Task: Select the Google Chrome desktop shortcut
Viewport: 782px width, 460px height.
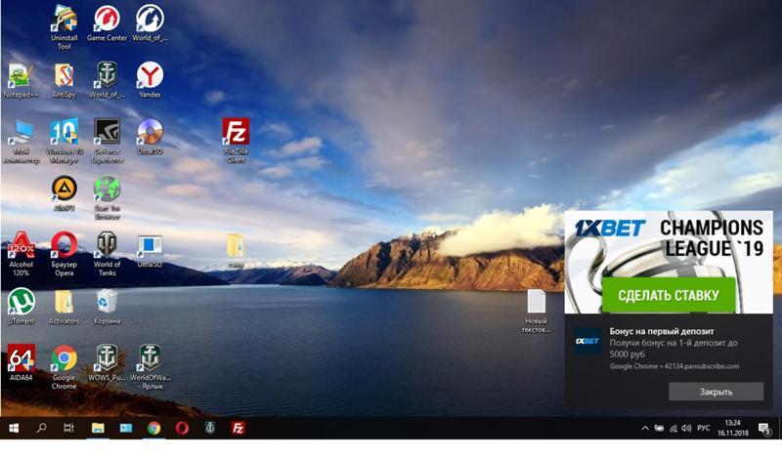Action: [x=64, y=367]
